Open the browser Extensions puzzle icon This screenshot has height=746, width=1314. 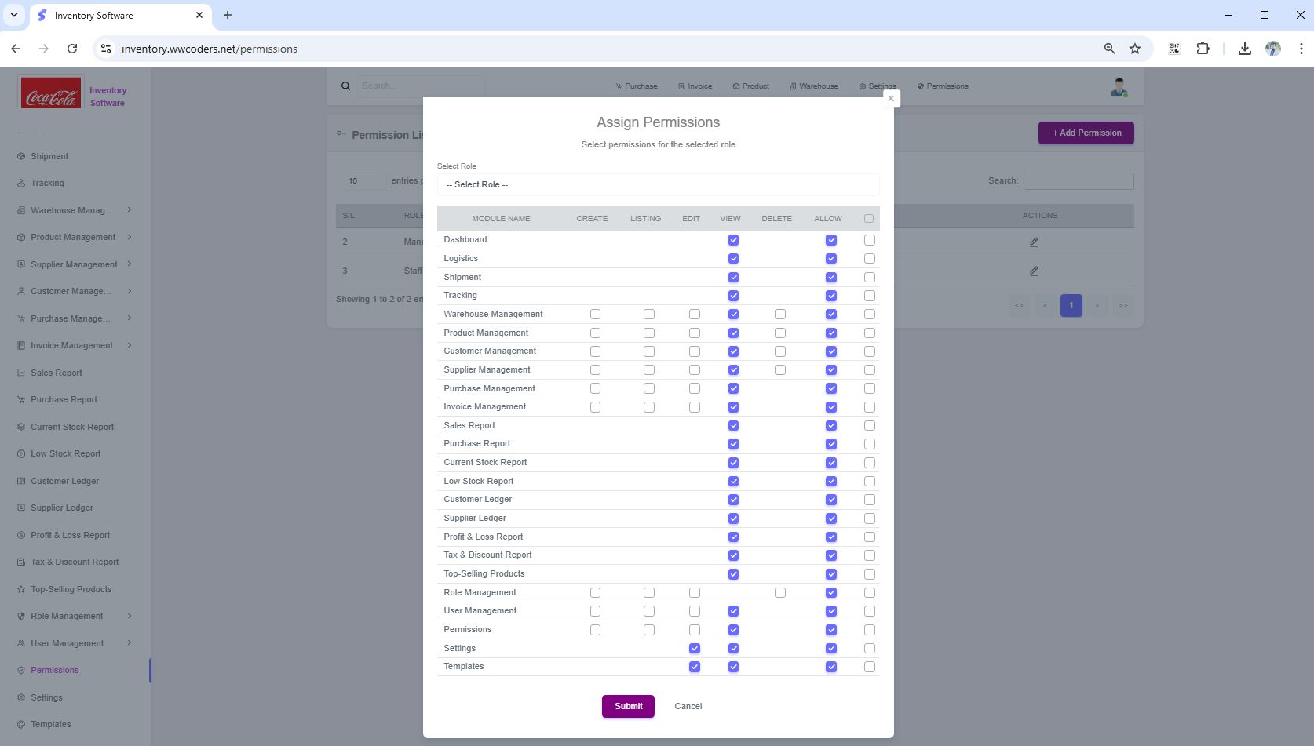[1203, 49]
